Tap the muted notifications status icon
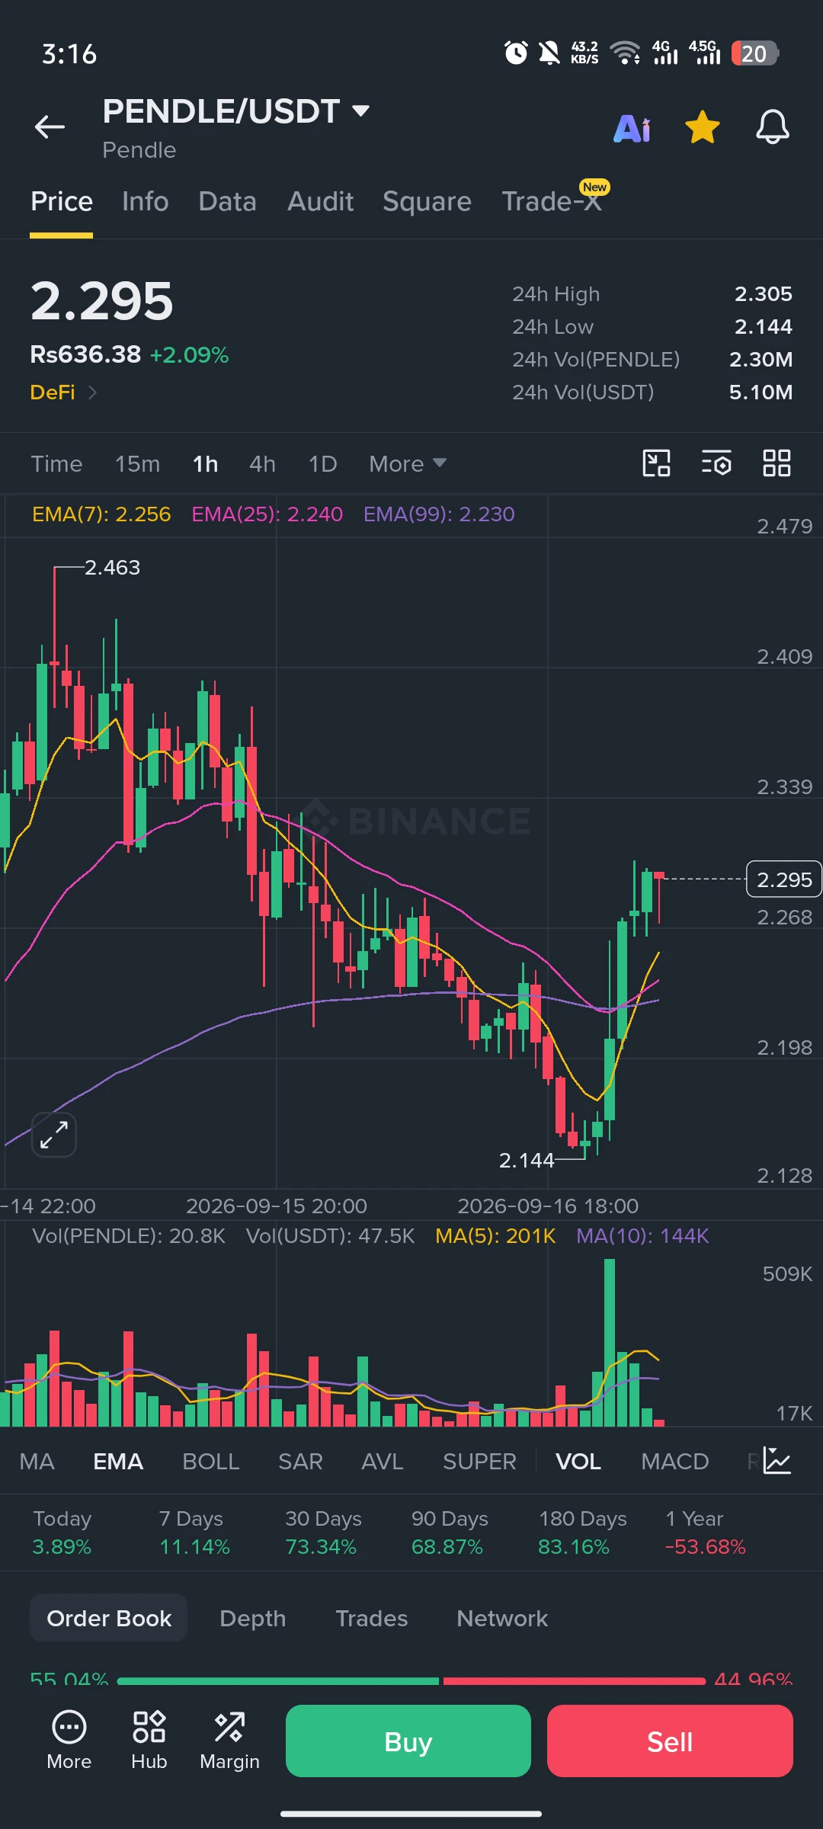823x1829 pixels. pyautogui.click(x=549, y=53)
